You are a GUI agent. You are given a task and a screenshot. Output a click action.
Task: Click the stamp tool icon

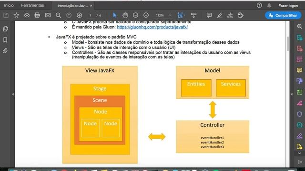(241, 15)
